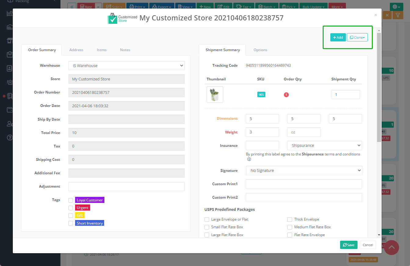Screen dimensions: 410x266
Task: Open the Warehouse dropdown
Action: tap(126, 65)
